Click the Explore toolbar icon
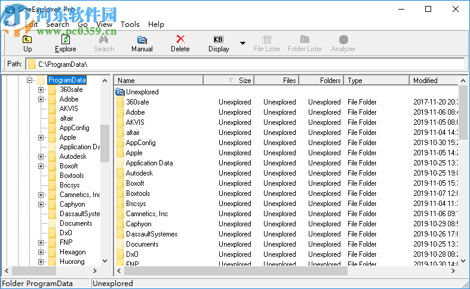Screen dimensions: 470x289 [65, 39]
